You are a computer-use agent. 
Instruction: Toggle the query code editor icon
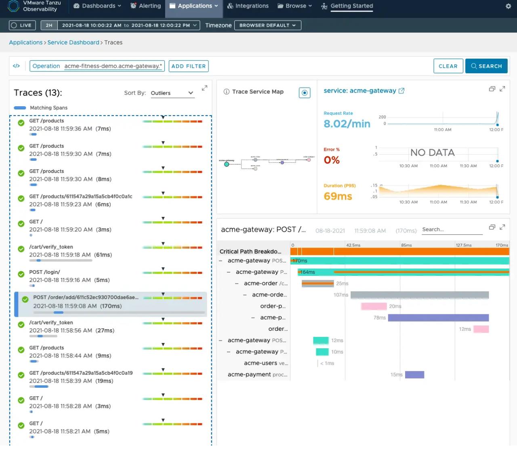(17, 66)
